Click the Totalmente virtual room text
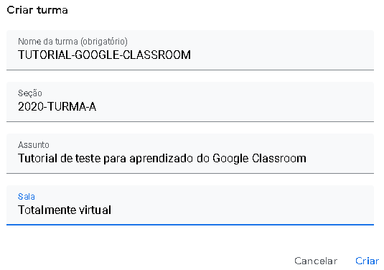 pyautogui.click(x=65, y=210)
